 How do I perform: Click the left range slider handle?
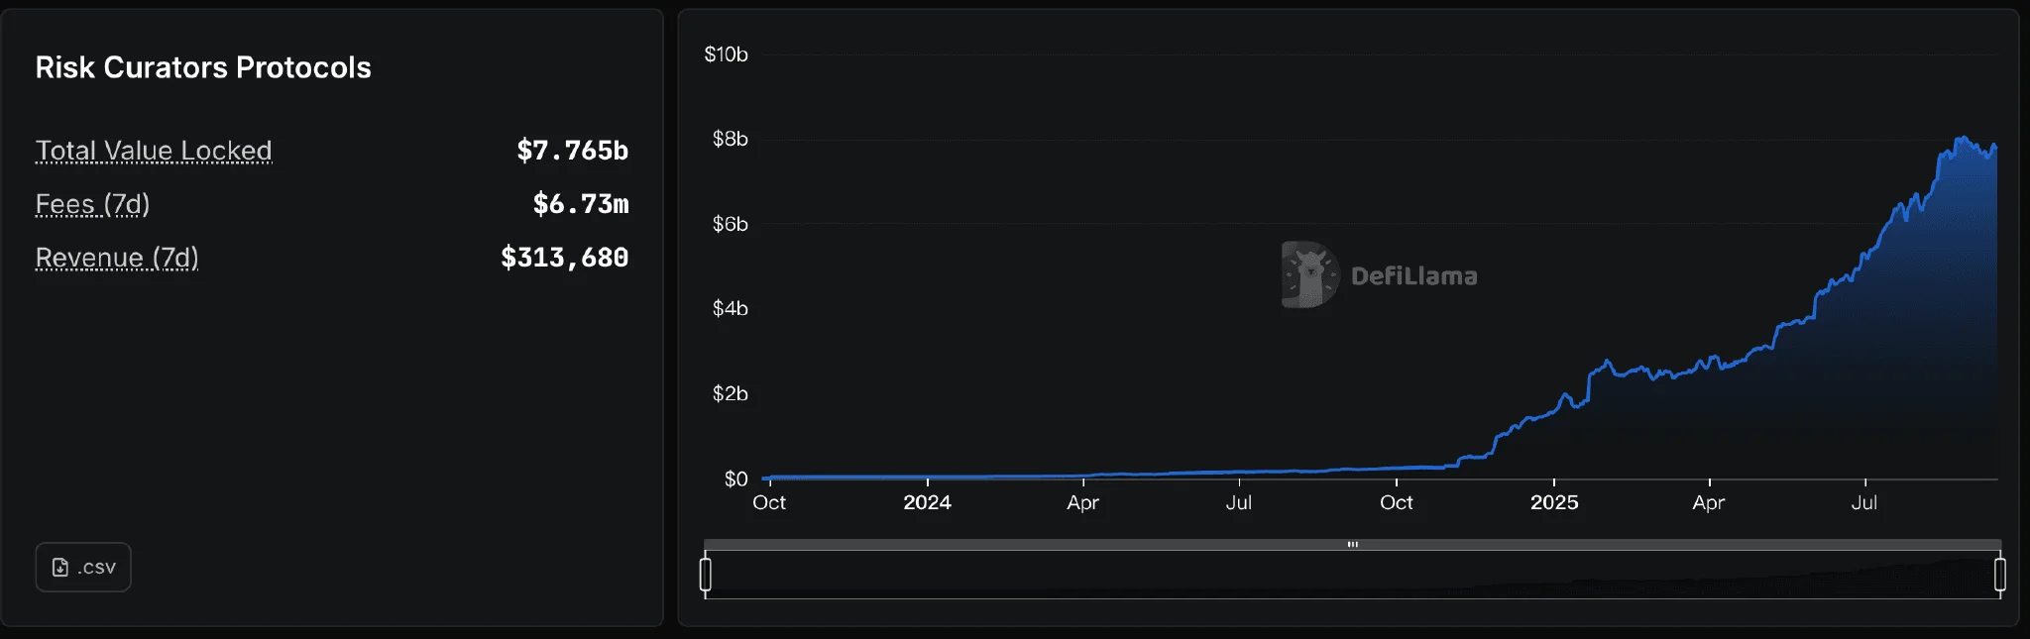click(x=706, y=575)
